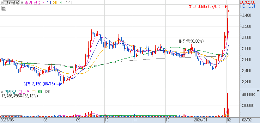Click the small square marker before 종가 단순
Viewport: 260px width, 123px height.
[22, 3]
